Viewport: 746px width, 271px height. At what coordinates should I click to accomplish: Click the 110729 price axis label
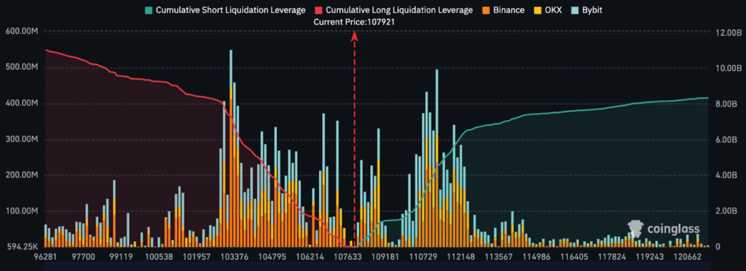click(x=423, y=256)
